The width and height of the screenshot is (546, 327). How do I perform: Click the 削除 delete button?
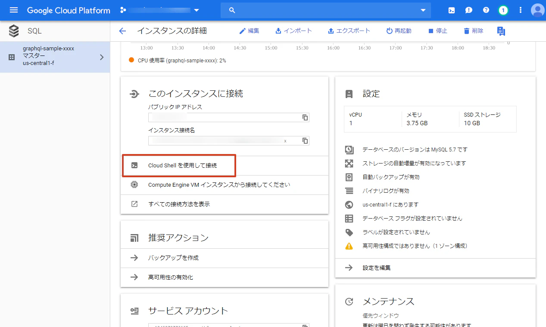pos(473,31)
